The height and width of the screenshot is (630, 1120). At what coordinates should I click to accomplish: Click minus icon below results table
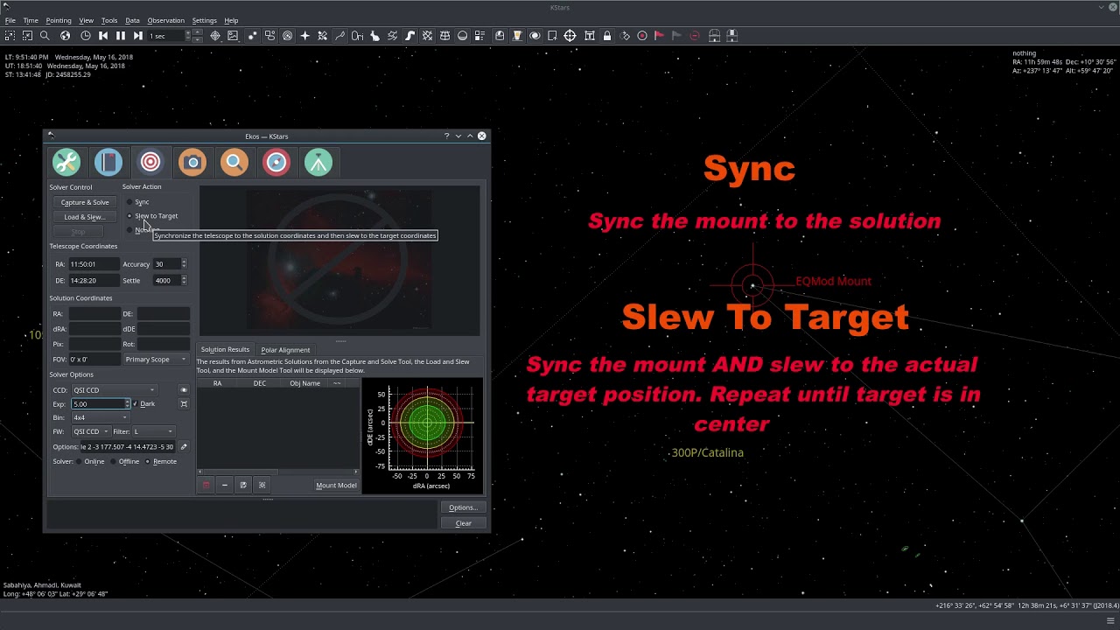[225, 485]
